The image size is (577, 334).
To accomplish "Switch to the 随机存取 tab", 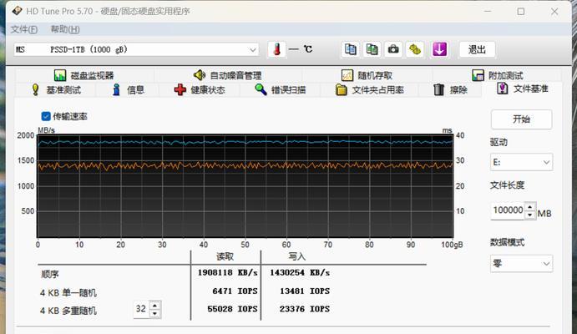I will 367,75.
